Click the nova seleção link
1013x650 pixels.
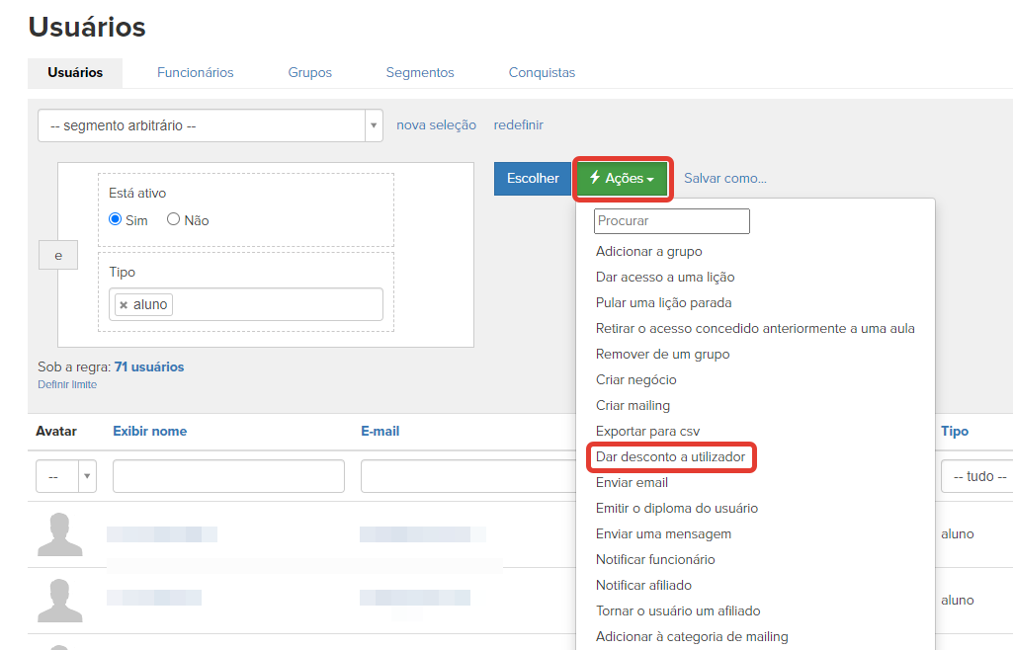coord(436,125)
